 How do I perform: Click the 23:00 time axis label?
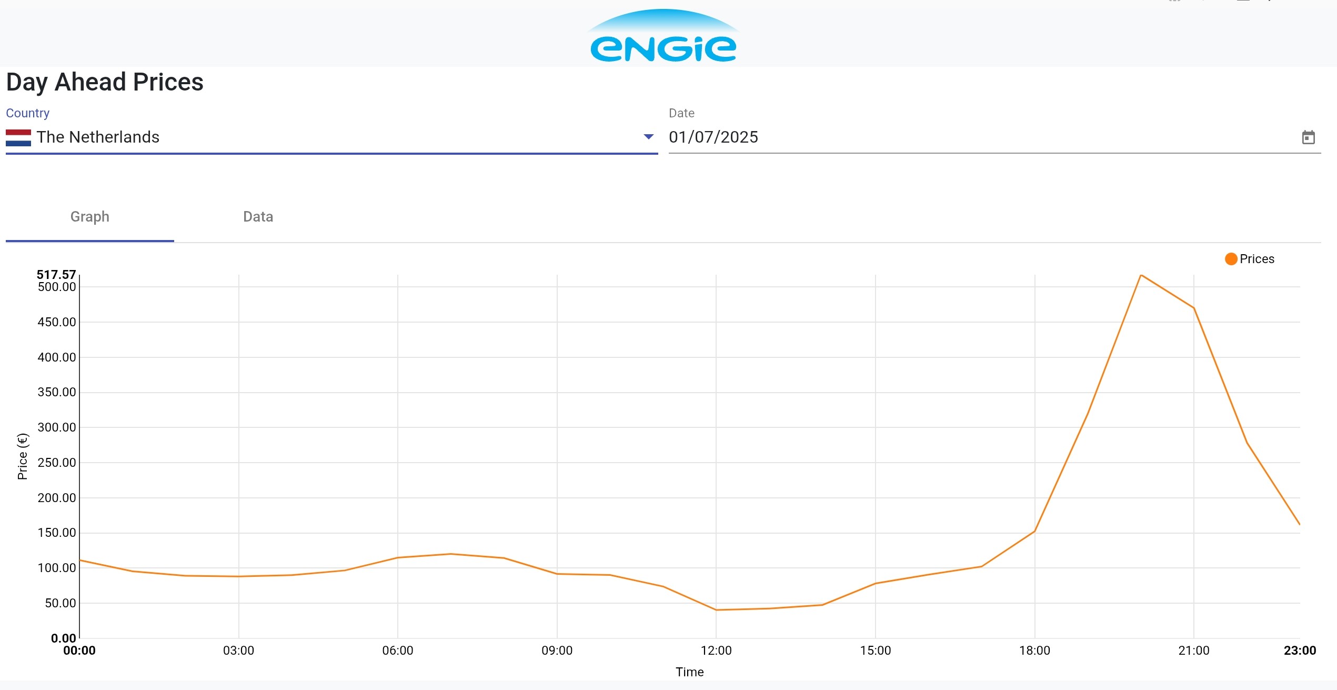click(x=1300, y=651)
